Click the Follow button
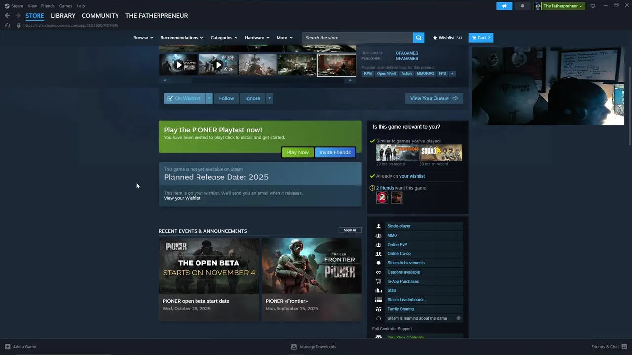 tap(226, 98)
